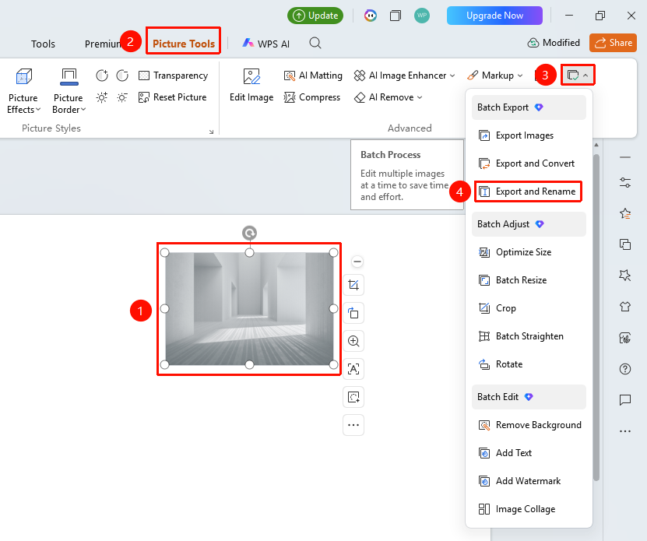Collapse the Batch Process dropdown button

[x=578, y=75]
